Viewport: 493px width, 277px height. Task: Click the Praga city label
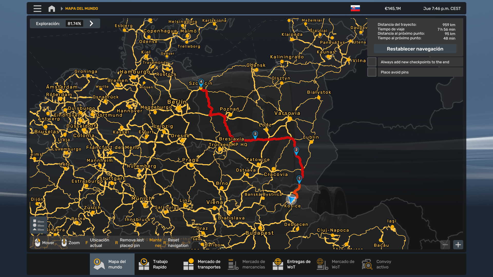coord(190,160)
